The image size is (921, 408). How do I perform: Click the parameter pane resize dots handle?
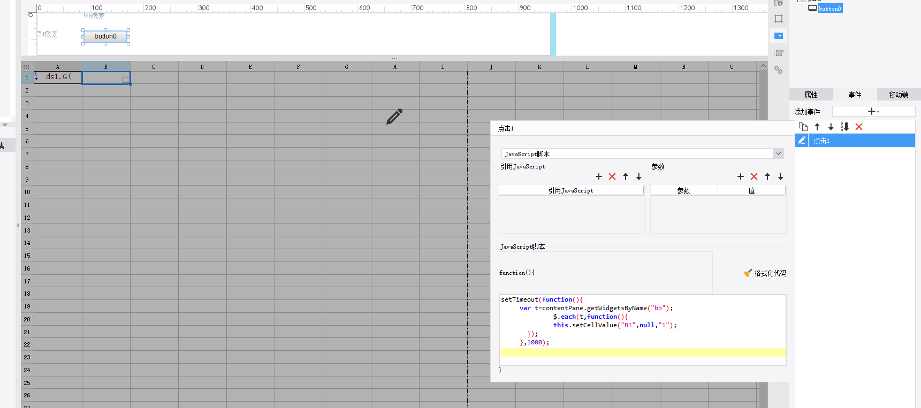pyautogui.click(x=394, y=58)
